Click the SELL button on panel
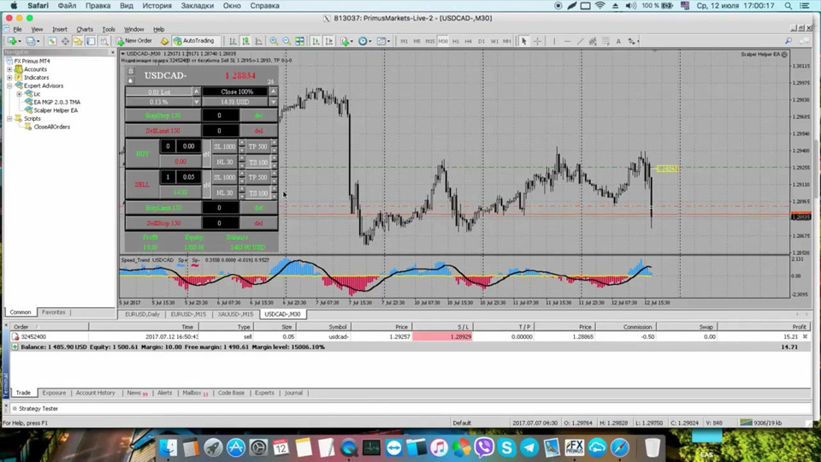This screenshot has width=821, height=462. [143, 185]
